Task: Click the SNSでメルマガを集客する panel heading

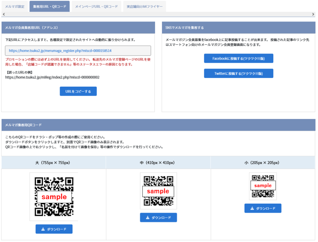Action: pyautogui.click(x=238, y=28)
